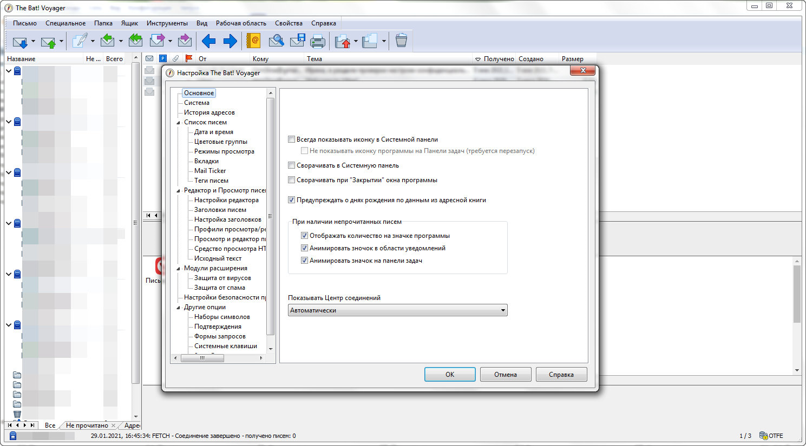
Task: Open the 'Инструменты' menu
Action: [x=167, y=23]
